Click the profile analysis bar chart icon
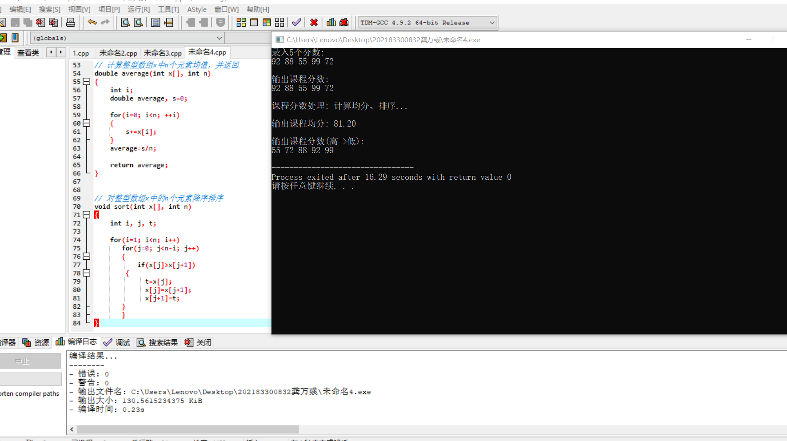 point(331,22)
